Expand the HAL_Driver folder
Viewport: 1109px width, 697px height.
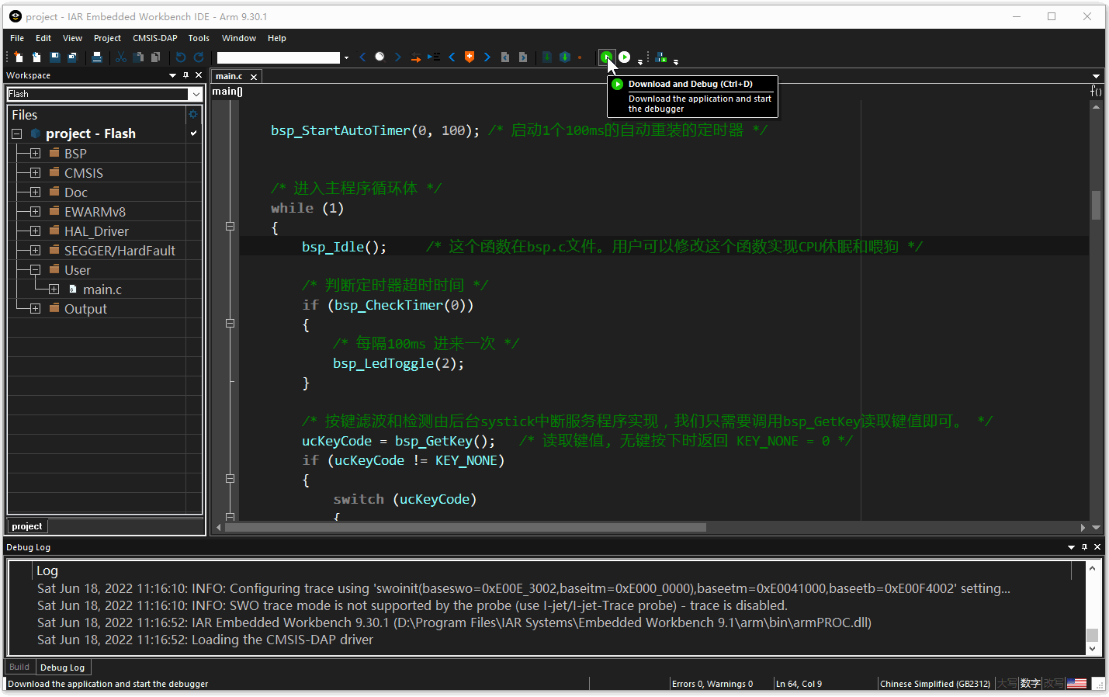(x=35, y=231)
